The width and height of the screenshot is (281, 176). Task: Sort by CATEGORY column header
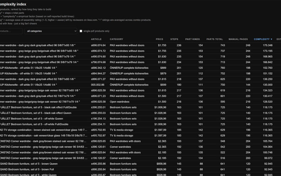click(117, 39)
